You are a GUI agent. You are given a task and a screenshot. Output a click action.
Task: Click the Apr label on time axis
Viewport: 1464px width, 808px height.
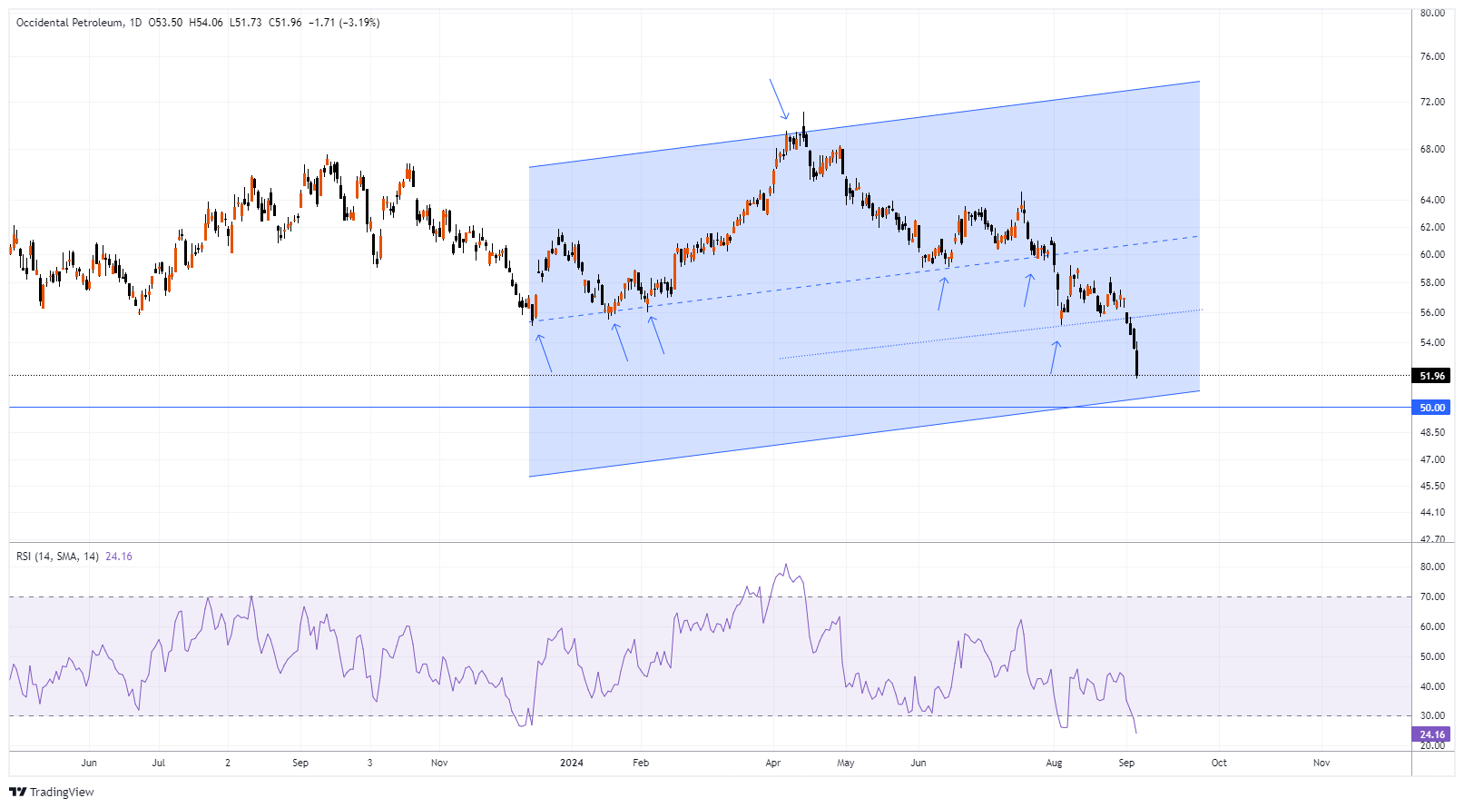(773, 763)
